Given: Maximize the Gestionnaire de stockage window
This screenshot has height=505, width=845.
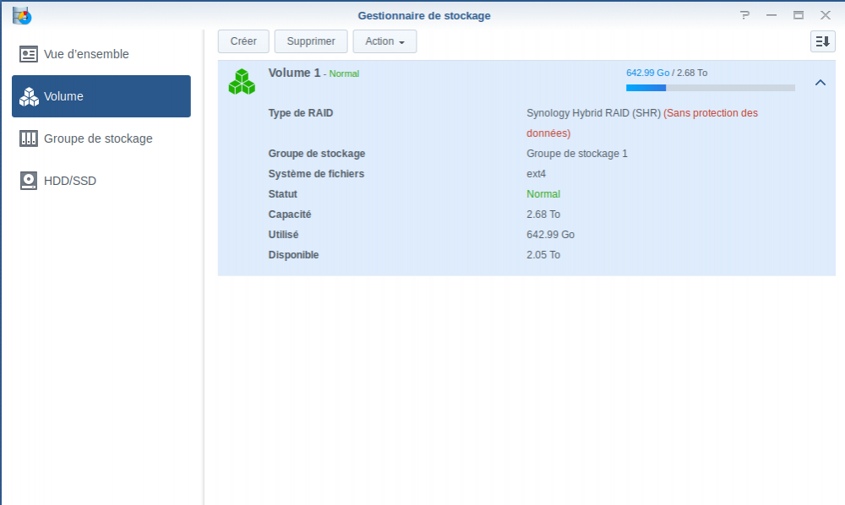Looking at the screenshot, I should 799,15.
